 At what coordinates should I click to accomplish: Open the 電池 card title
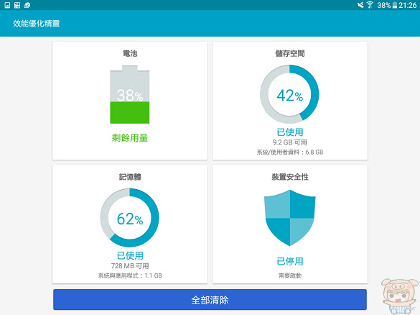pos(130,53)
